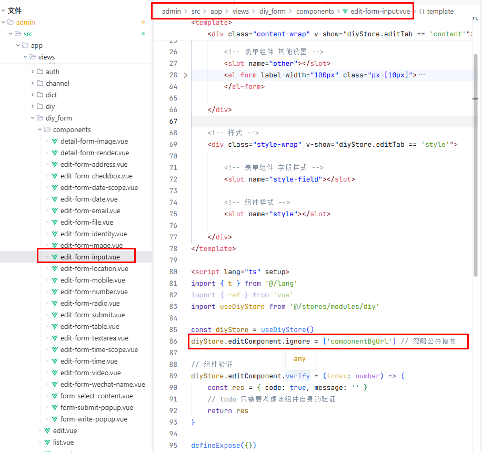Open edit-form-submit.vue file

click(x=93, y=315)
